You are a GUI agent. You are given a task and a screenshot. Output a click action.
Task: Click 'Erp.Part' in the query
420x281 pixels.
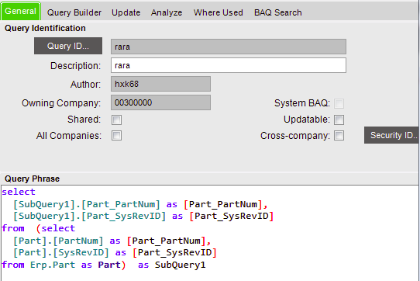(x=53, y=265)
